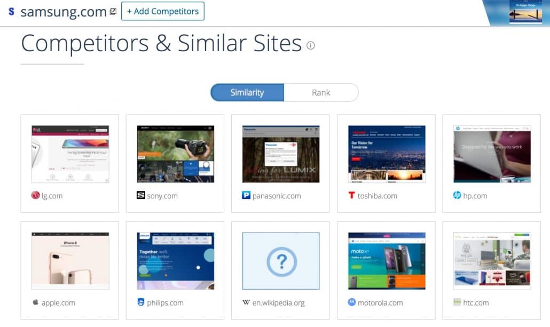Viewport: 550px width, 327px height.
Task: Click the Apple logo icon
Action: tap(35, 302)
